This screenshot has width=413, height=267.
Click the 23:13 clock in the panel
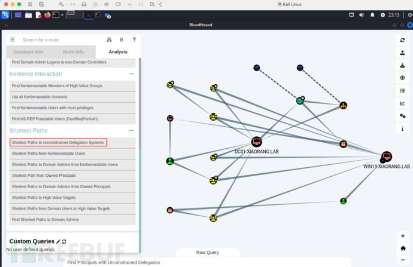point(393,15)
